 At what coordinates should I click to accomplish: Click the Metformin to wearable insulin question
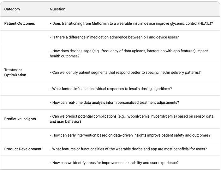pyautogui.click(x=131, y=23)
